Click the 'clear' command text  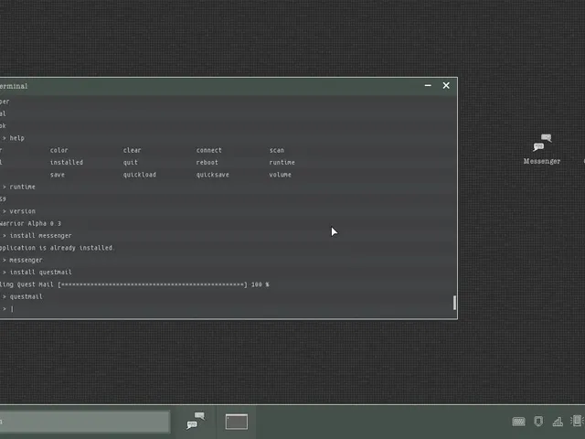[x=132, y=150]
